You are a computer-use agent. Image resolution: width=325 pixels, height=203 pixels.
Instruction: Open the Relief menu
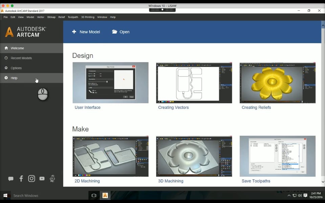[x=62, y=17]
